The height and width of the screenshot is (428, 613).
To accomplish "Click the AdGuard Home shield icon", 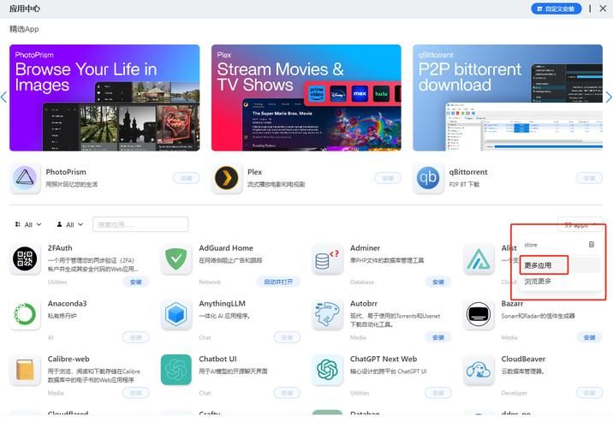I will [176, 259].
